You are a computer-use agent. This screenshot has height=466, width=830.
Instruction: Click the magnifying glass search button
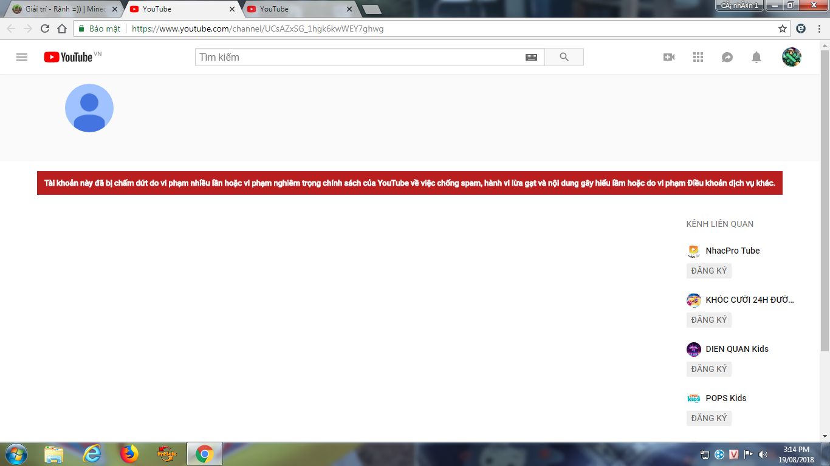(x=564, y=57)
